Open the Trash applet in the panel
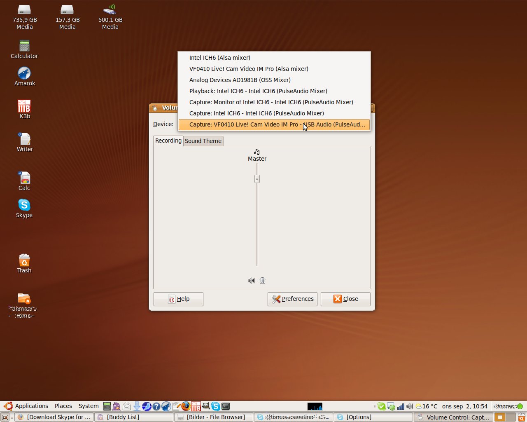The width and height of the screenshot is (527, 422). click(522, 417)
